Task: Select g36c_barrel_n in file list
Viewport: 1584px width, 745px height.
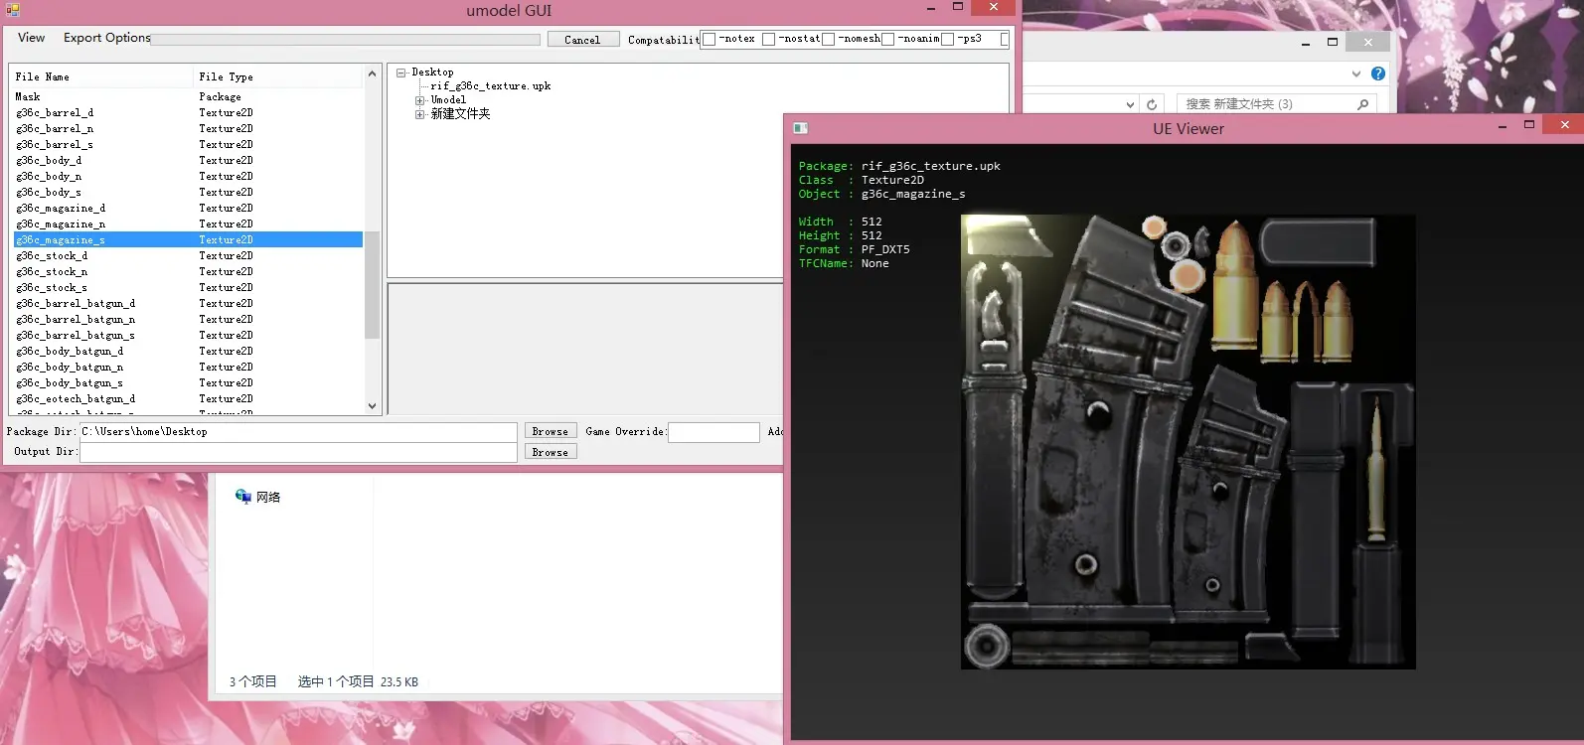Action: [188, 129]
